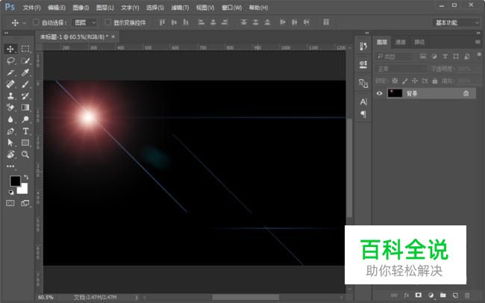The height and width of the screenshot is (303, 485).
Task: Toggle layer filtering switch on or off
Action: click(479, 54)
